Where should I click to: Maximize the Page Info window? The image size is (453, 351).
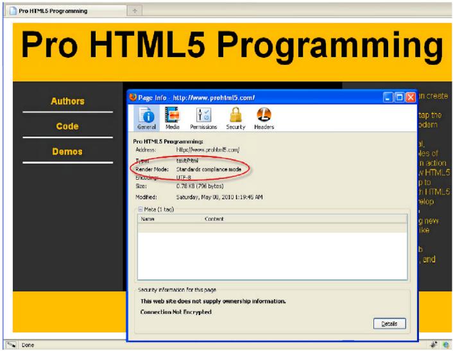tap(399, 97)
